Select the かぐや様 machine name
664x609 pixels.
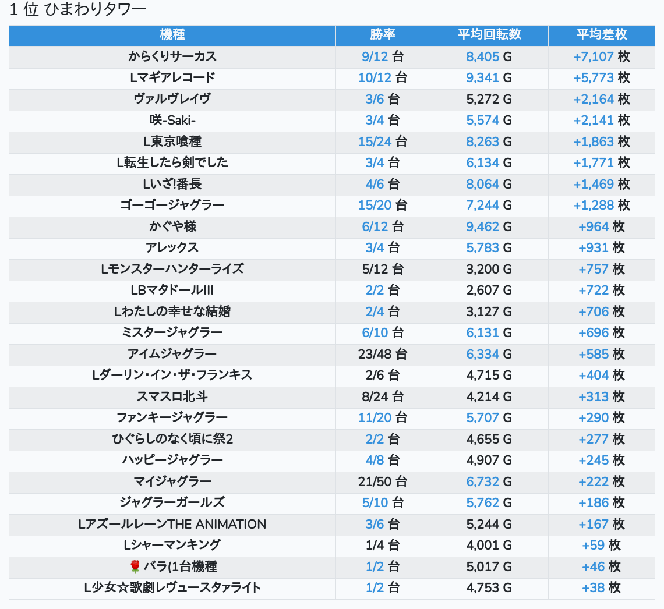tap(172, 227)
